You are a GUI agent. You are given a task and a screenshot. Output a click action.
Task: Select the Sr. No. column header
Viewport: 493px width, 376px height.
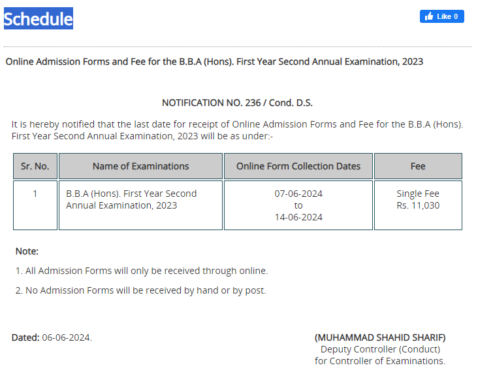click(35, 166)
